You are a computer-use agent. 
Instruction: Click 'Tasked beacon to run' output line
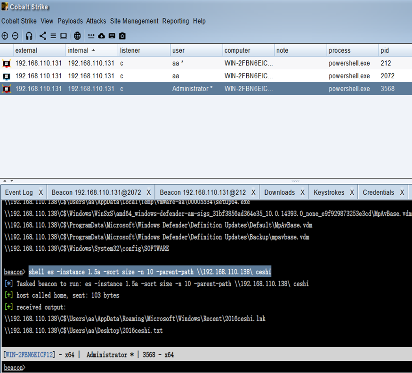(157, 284)
